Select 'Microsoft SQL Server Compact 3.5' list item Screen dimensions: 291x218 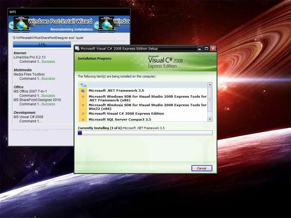point(120,120)
